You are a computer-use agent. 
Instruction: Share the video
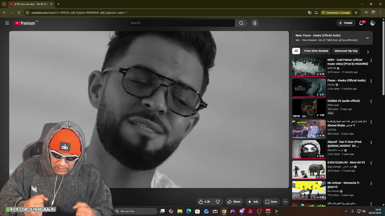[x=234, y=202]
